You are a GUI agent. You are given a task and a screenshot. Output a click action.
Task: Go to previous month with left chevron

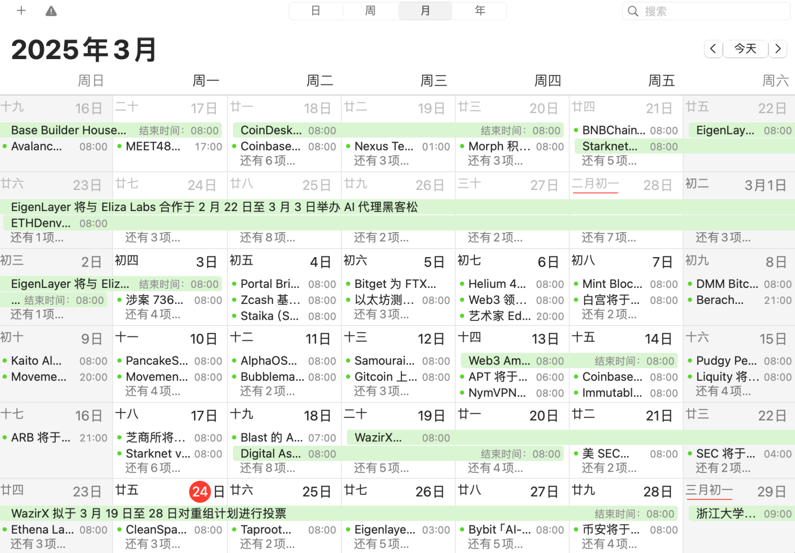point(713,48)
